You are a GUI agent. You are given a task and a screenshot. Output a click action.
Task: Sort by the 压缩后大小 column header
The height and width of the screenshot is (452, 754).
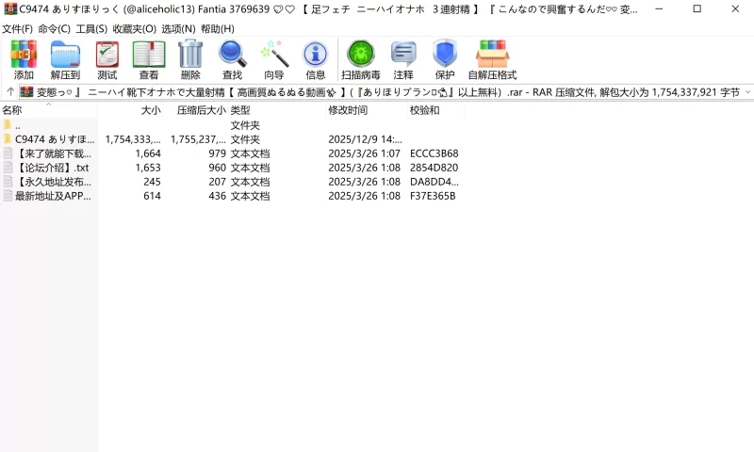pos(201,110)
